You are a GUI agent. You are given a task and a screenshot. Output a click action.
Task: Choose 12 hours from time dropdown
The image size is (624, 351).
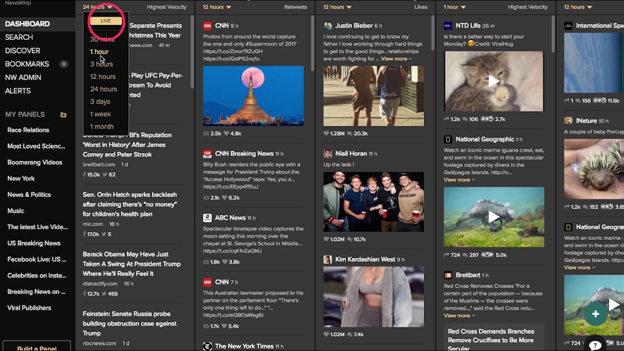pos(102,77)
